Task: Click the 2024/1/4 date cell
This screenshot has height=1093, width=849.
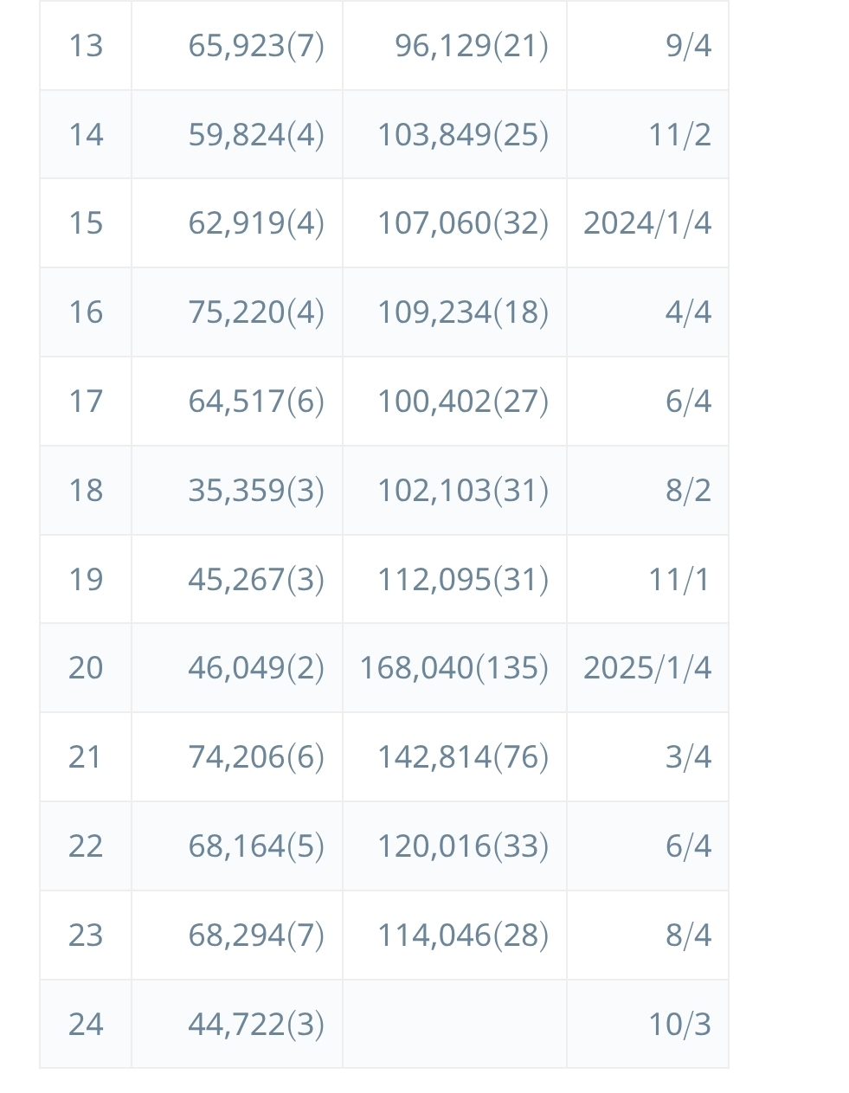Action: 646,223
